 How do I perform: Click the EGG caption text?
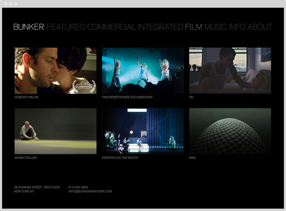tap(192, 158)
